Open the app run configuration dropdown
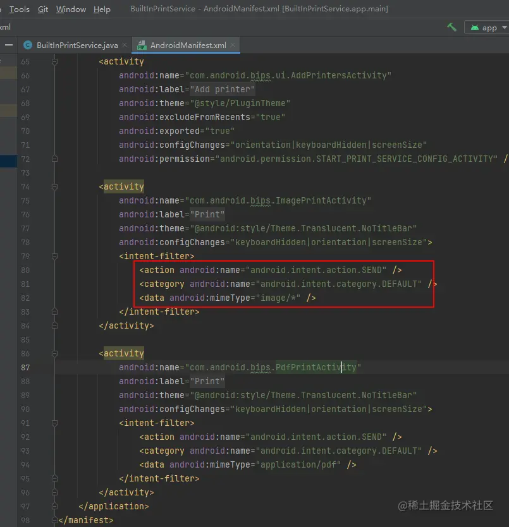Screen dimensions: 509x527 pos(489,28)
